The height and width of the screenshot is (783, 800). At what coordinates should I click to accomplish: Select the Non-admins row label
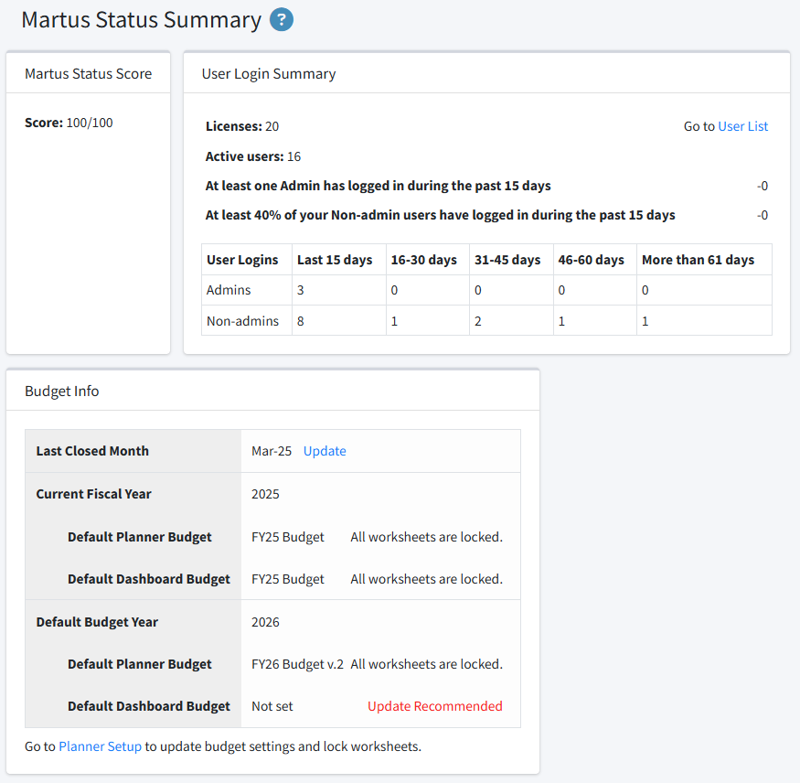(x=243, y=321)
